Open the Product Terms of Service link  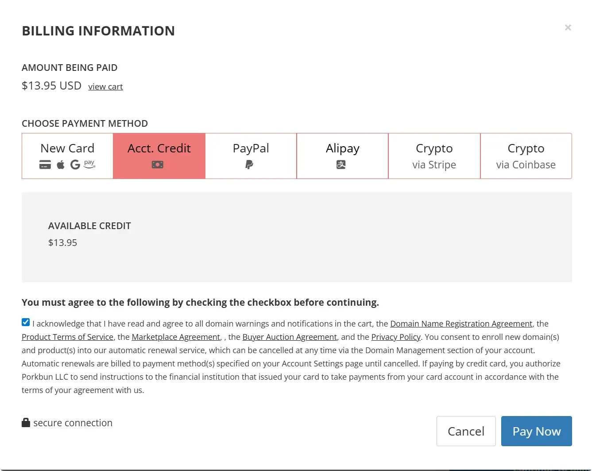(x=67, y=337)
